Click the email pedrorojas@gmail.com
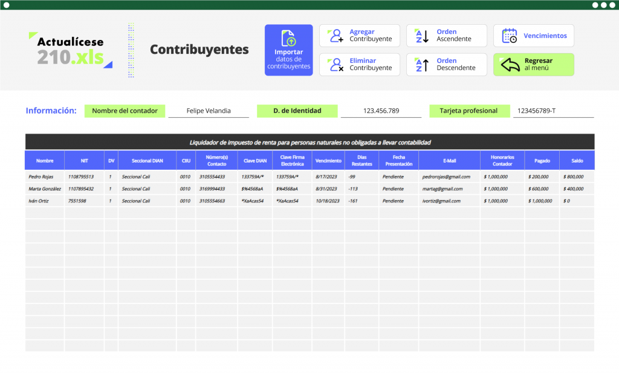619x373 pixels. pyautogui.click(x=449, y=177)
